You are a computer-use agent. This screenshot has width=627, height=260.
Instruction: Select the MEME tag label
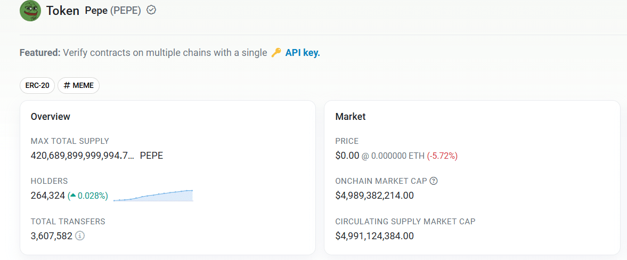click(x=83, y=85)
